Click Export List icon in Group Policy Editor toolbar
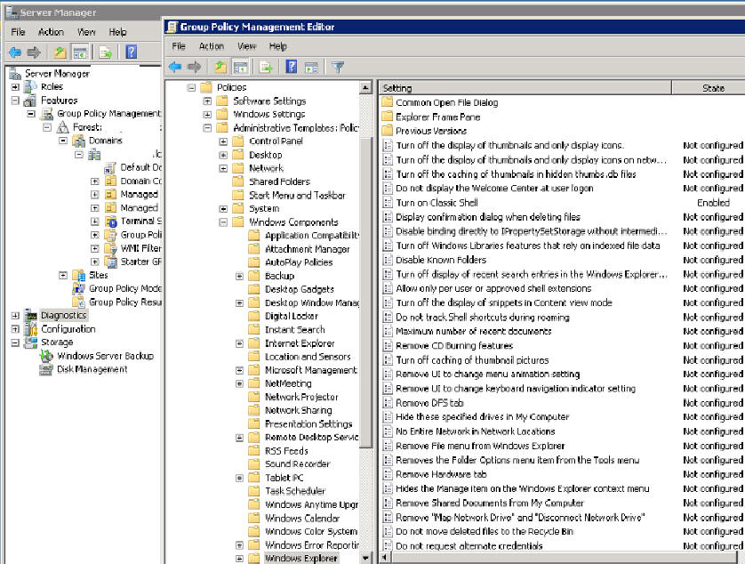Image resolution: width=745 pixels, height=564 pixels. click(x=266, y=67)
